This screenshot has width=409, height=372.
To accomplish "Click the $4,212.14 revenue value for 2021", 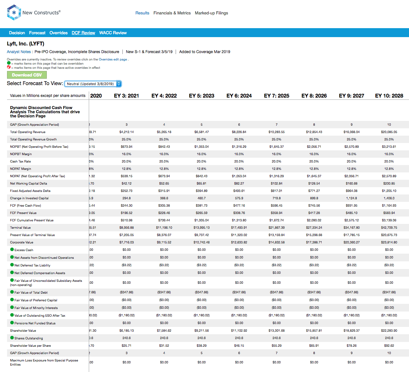I will click(127, 132).
